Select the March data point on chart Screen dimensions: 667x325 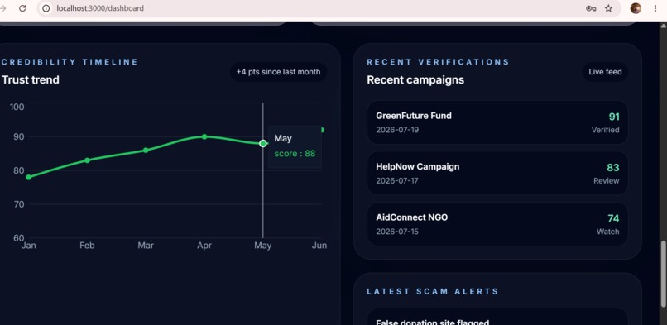pyautogui.click(x=146, y=150)
